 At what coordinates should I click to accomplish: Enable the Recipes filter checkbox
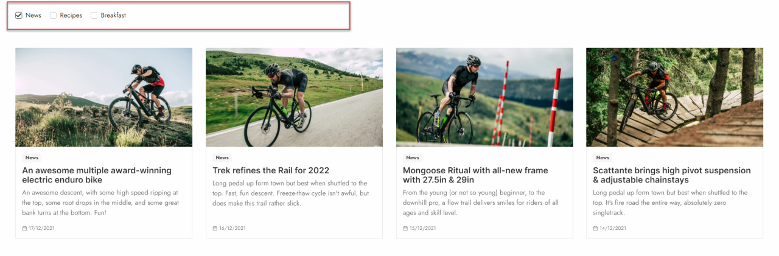54,15
